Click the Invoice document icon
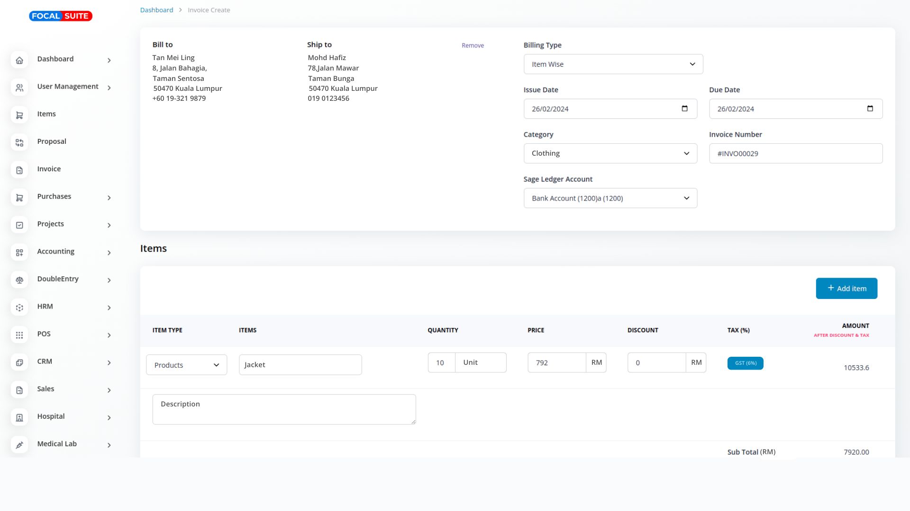Viewport: 910px width, 511px height. point(19,170)
